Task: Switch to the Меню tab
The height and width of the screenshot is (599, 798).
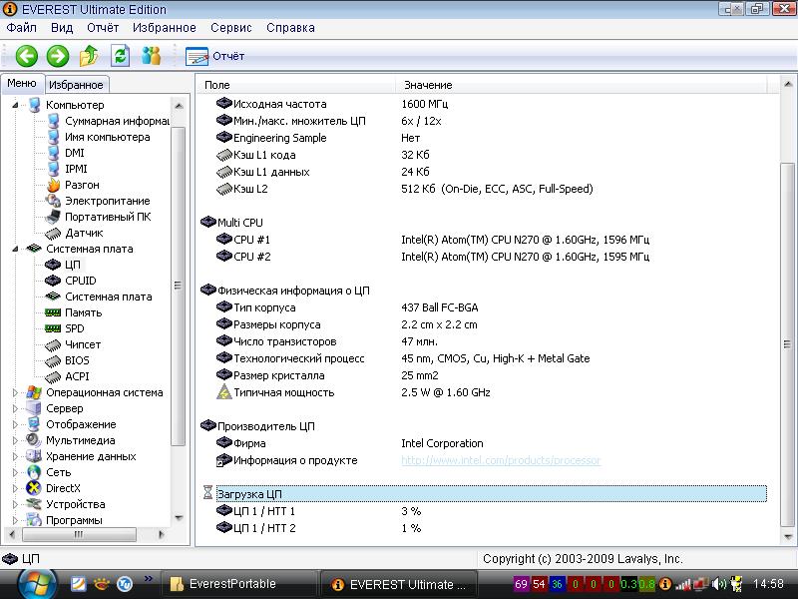Action: [22, 84]
